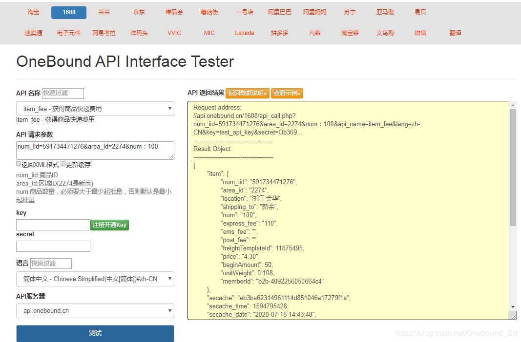The image size is (521, 342).
Task: Open the Lazada tab
Action: pos(245,33)
